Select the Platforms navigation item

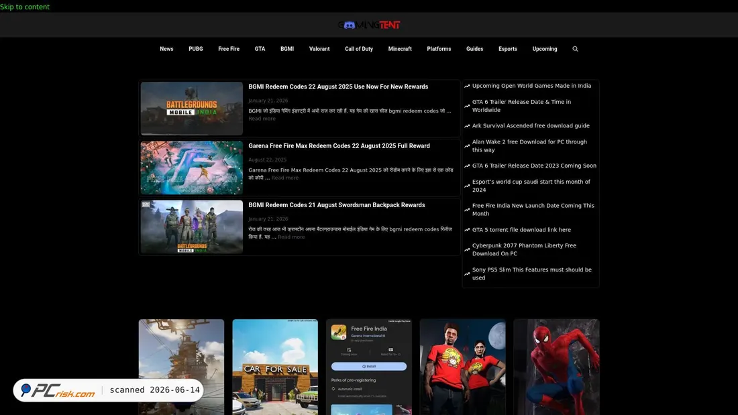pos(439,49)
